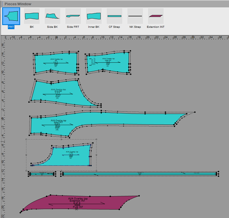This screenshot has height=218, width=229.
Task: Click the CF Strap label text
Action: [x=114, y=27]
